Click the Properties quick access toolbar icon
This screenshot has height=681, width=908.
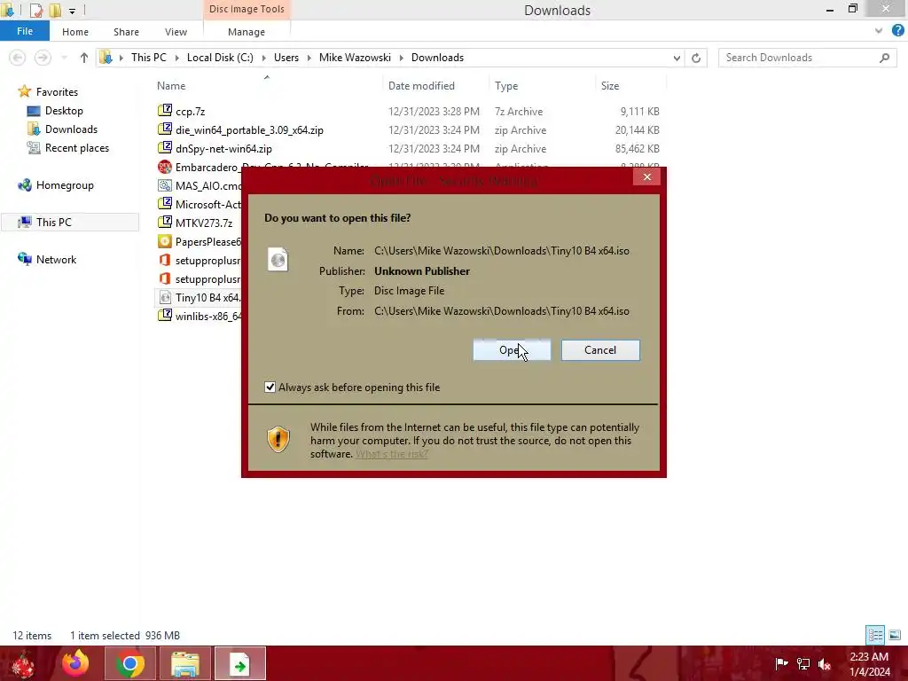[35, 10]
